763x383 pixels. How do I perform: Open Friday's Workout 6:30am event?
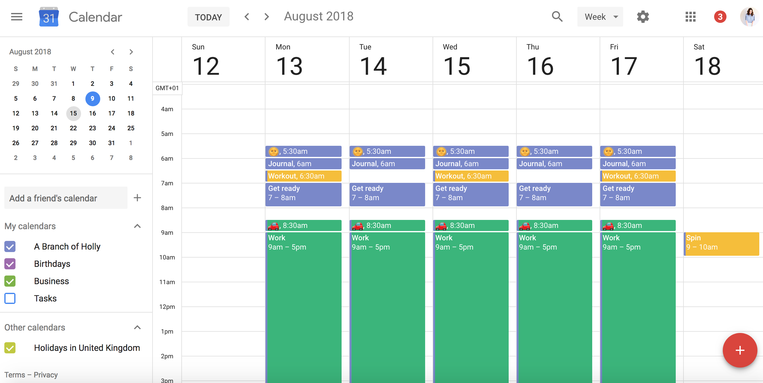coord(638,176)
